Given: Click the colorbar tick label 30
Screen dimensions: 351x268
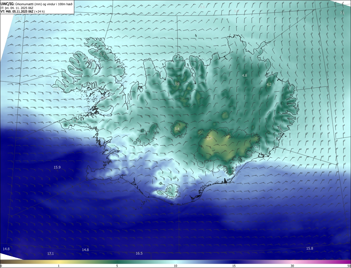Looking at the screenshot, I should 292,266.
